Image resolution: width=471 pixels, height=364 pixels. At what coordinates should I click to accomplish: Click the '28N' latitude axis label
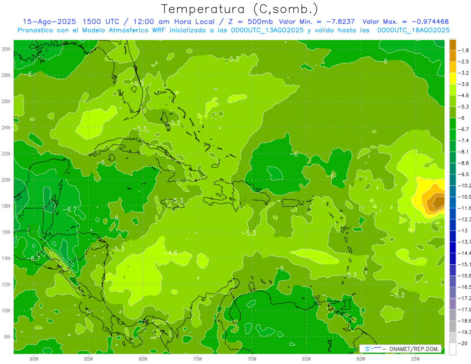(x=7, y=75)
